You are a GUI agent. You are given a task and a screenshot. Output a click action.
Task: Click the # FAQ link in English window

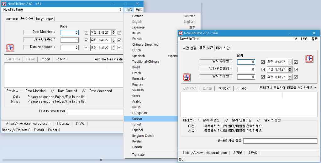[x=80, y=123]
